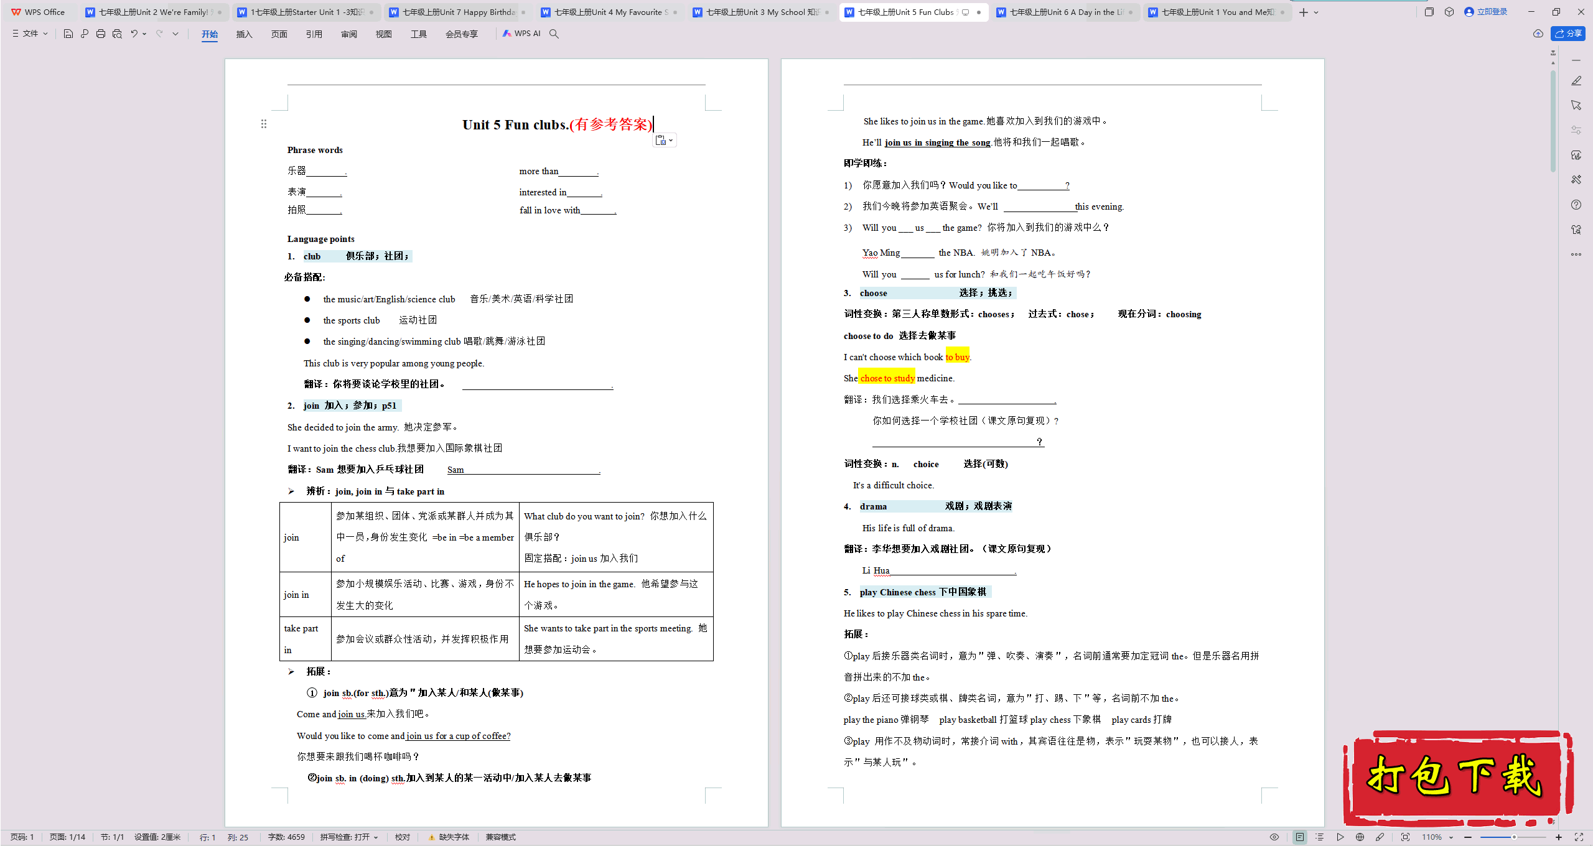Switch to web layout globe icon
The width and height of the screenshot is (1593, 846).
(1360, 837)
